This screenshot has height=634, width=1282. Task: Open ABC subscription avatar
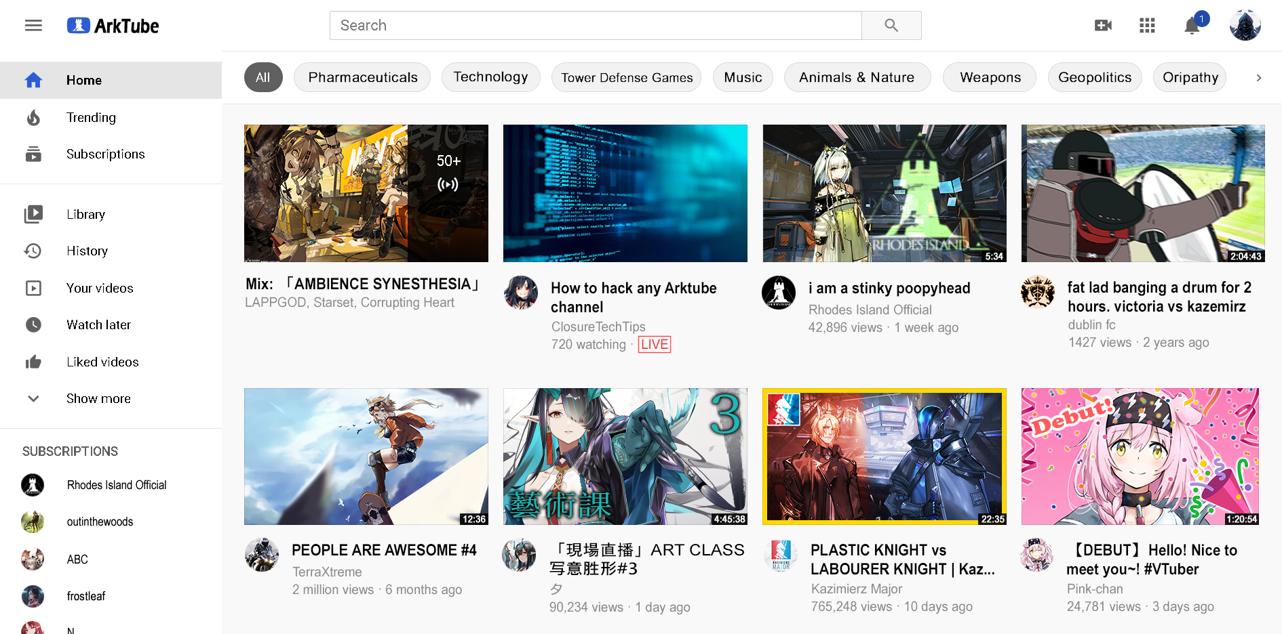point(33,559)
